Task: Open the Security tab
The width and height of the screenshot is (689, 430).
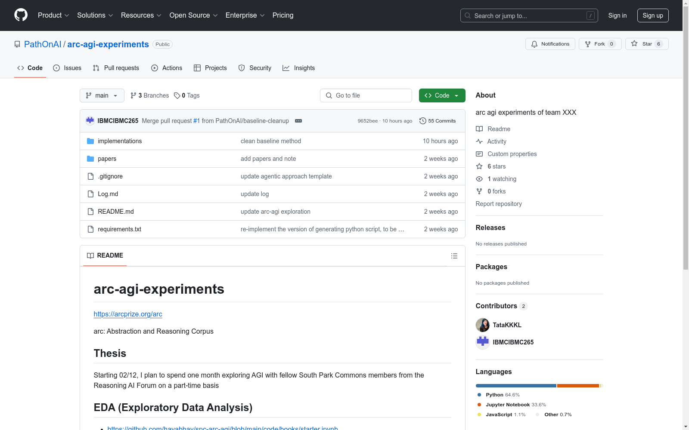Action: click(255, 68)
